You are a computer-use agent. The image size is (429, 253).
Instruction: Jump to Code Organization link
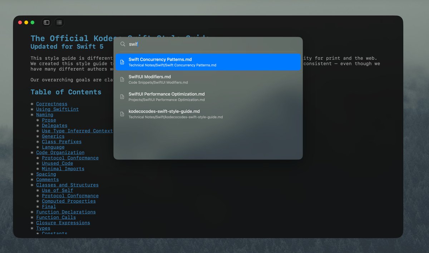click(60, 153)
